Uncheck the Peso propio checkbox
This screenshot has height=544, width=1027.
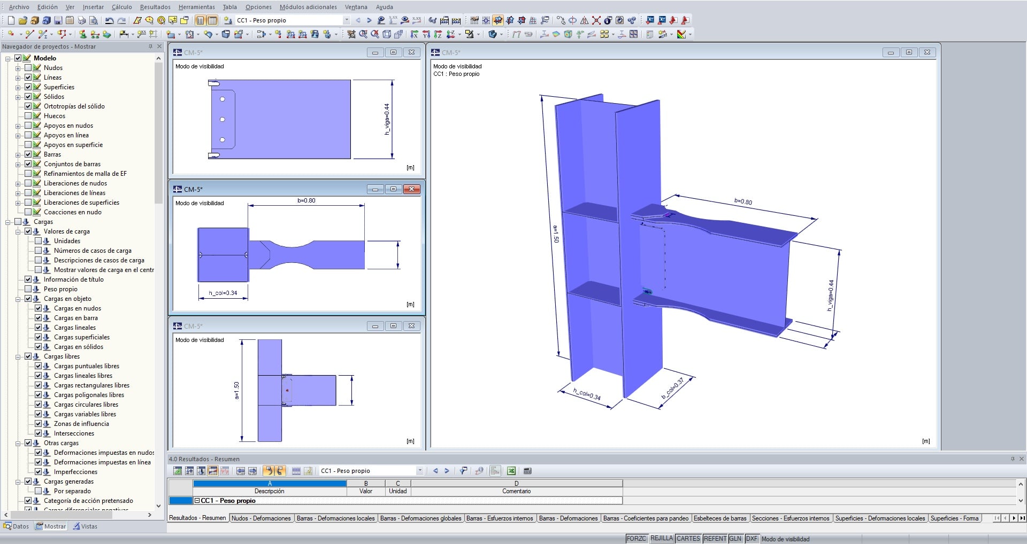28,289
